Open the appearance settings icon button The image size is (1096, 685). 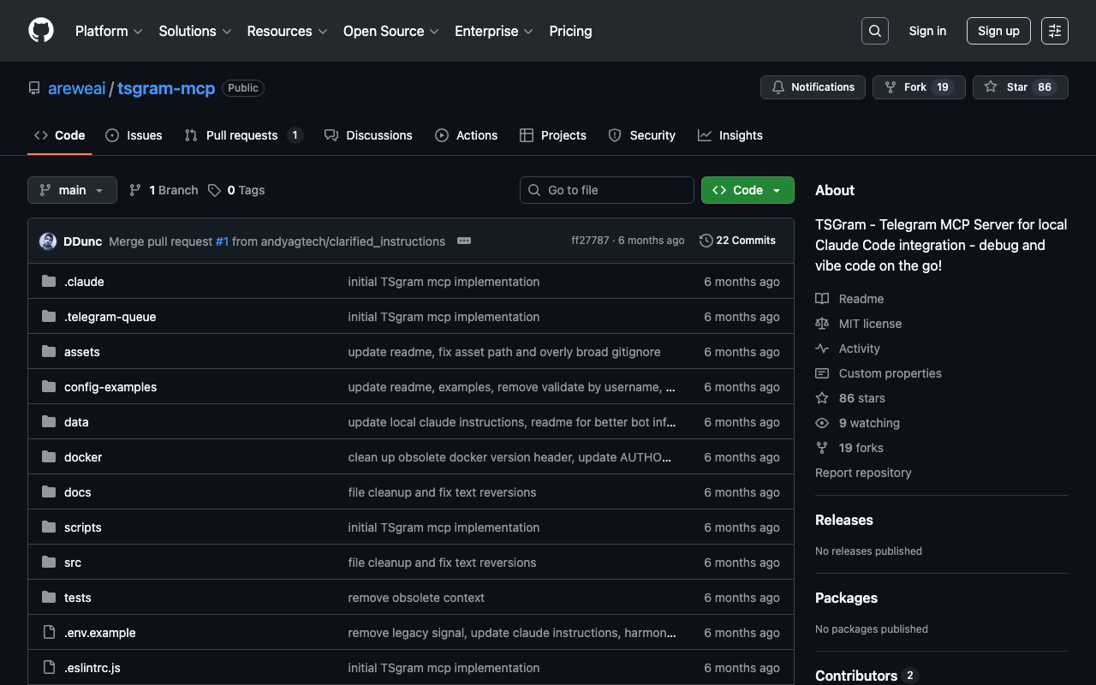1054,31
